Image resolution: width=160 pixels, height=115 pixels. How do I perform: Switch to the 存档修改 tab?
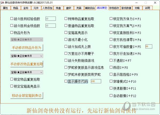[x=114, y=8]
